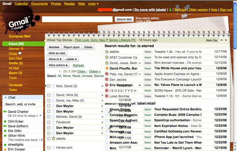
Task: Check the Facebook conversation checkbox
Action: [x=49, y=122]
